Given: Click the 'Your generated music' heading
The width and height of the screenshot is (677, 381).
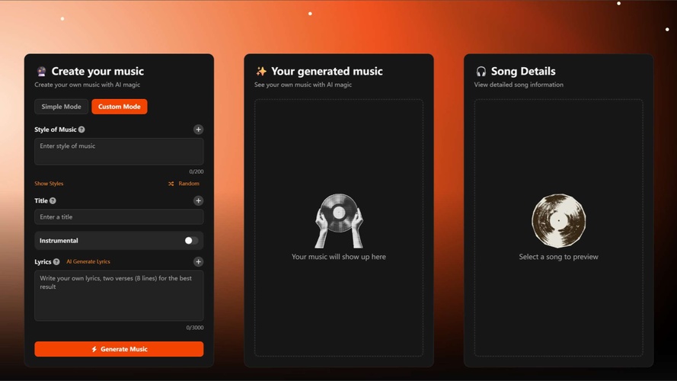Looking at the screenshot, I should tap(327, 72).
